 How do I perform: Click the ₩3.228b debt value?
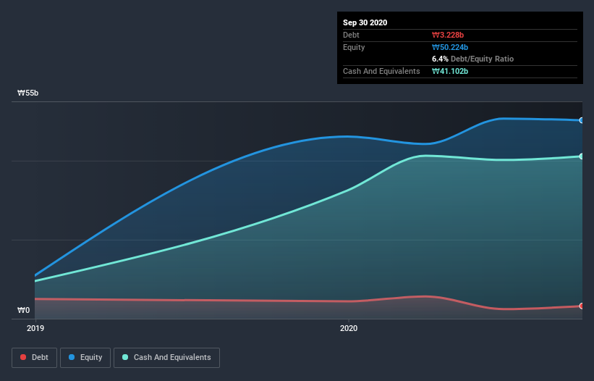click(x=448, y=35)
